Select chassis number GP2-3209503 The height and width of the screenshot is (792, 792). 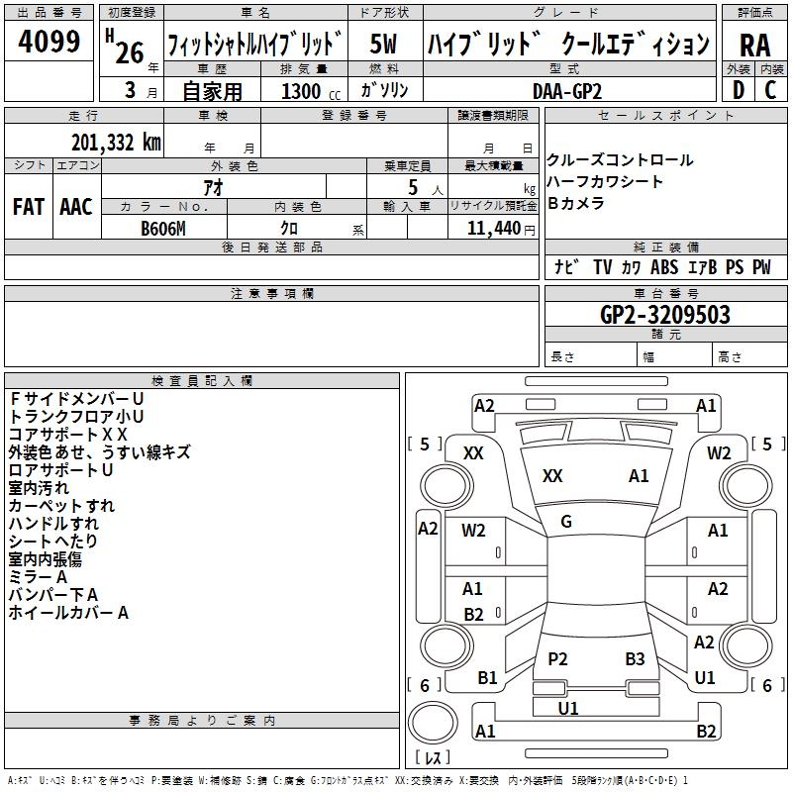tap(665, 315)
